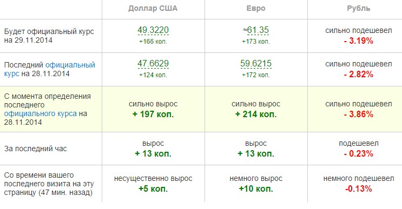
Task: Click the ruble change -3.19% value
Action: pos(358,41)
